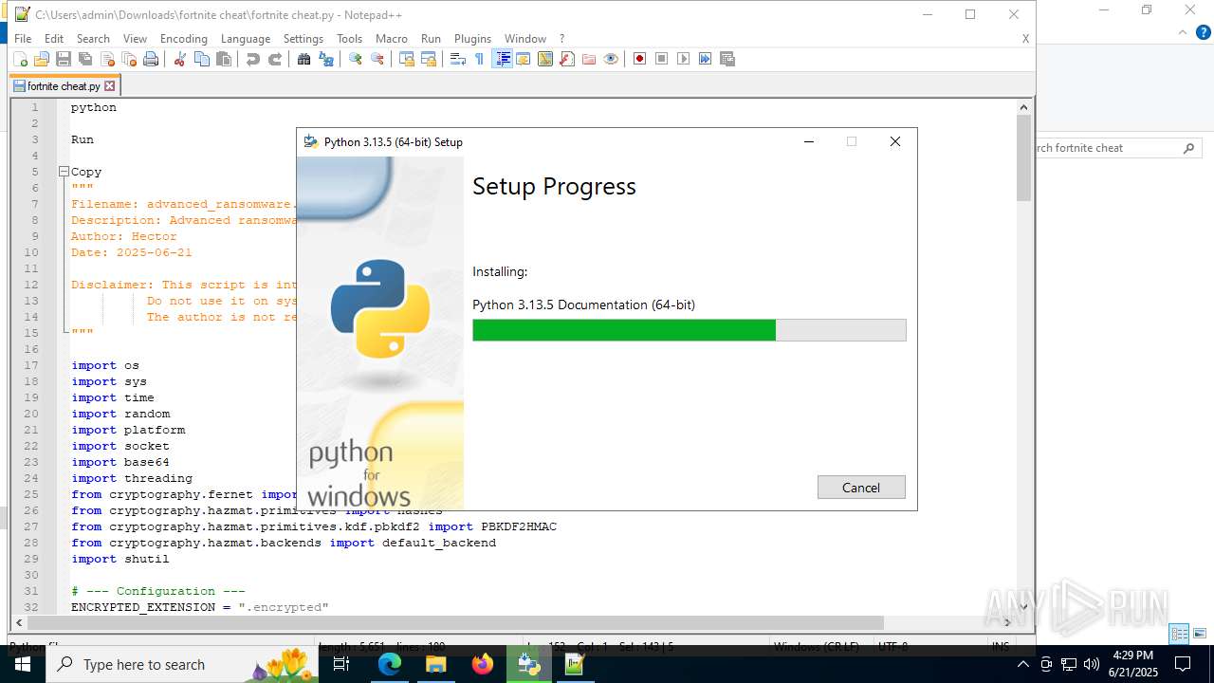Save the current recorded macro icon
Image resolution: width=1214 pixels, height=683 pixels.
(727, 59)
